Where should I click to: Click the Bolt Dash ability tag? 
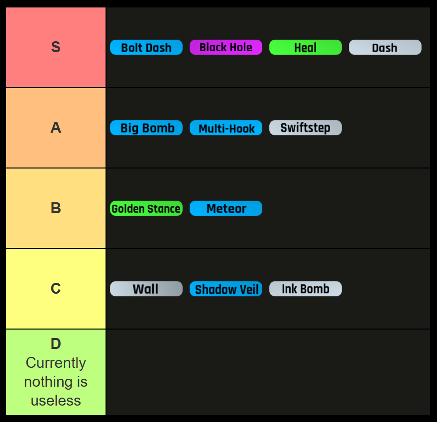point(146,47)
